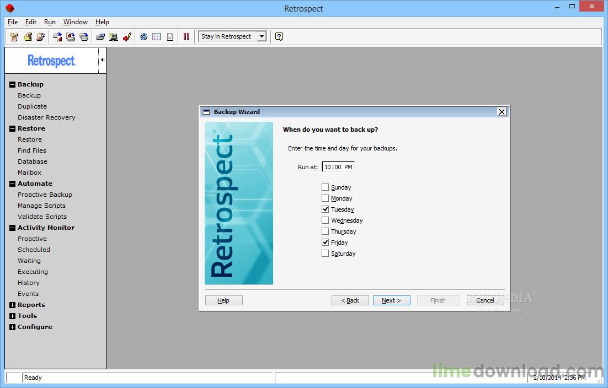Click the first drive-with-arrow backup toolbar icon

click(57, 37)
